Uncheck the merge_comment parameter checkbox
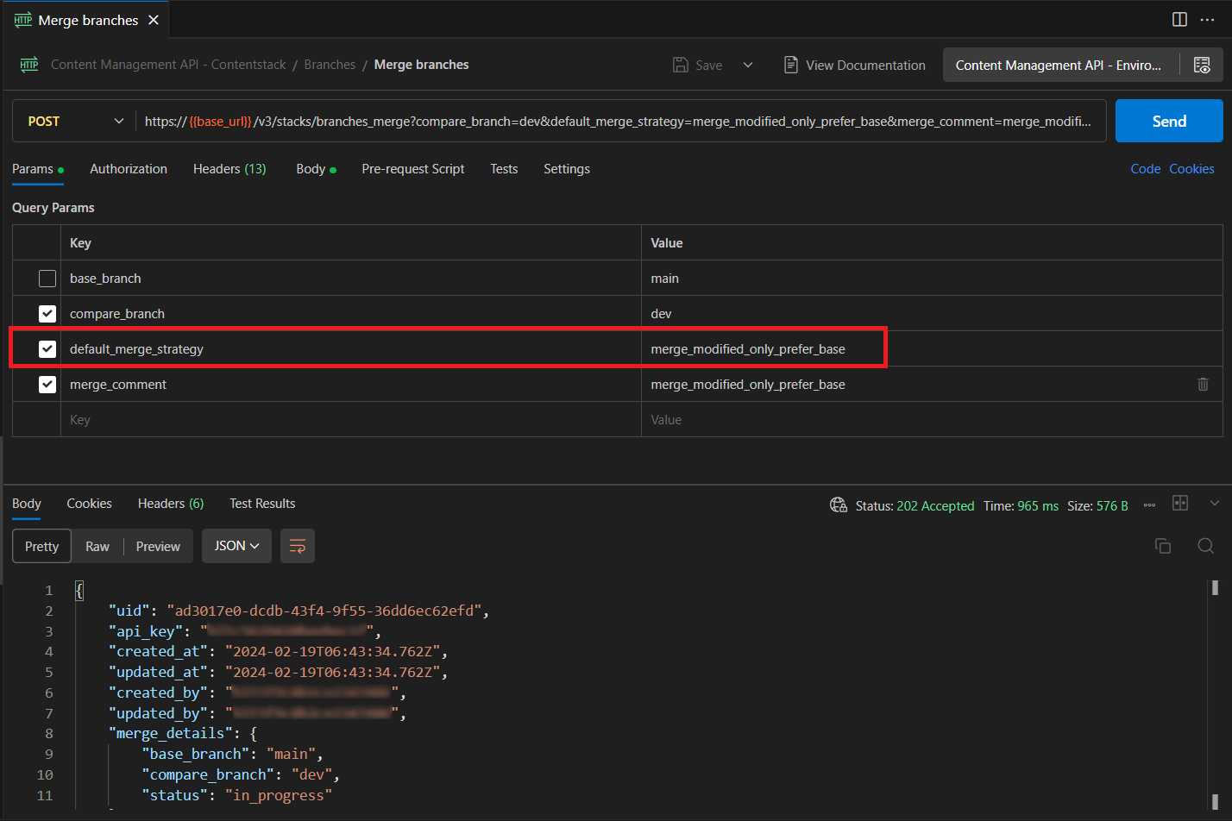 pos(47,385)
